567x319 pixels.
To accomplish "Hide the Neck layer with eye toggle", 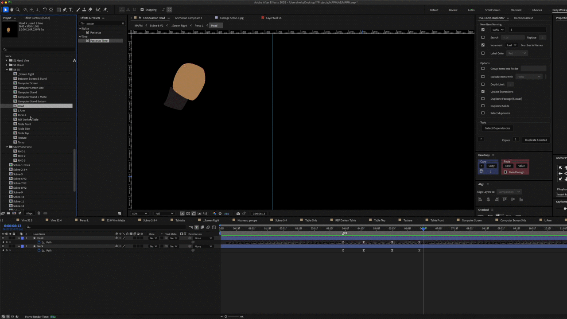I will point(3,246).
